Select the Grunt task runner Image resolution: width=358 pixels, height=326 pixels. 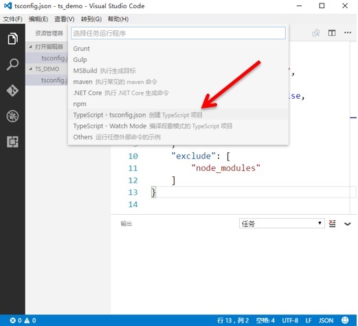pos(178,49)
